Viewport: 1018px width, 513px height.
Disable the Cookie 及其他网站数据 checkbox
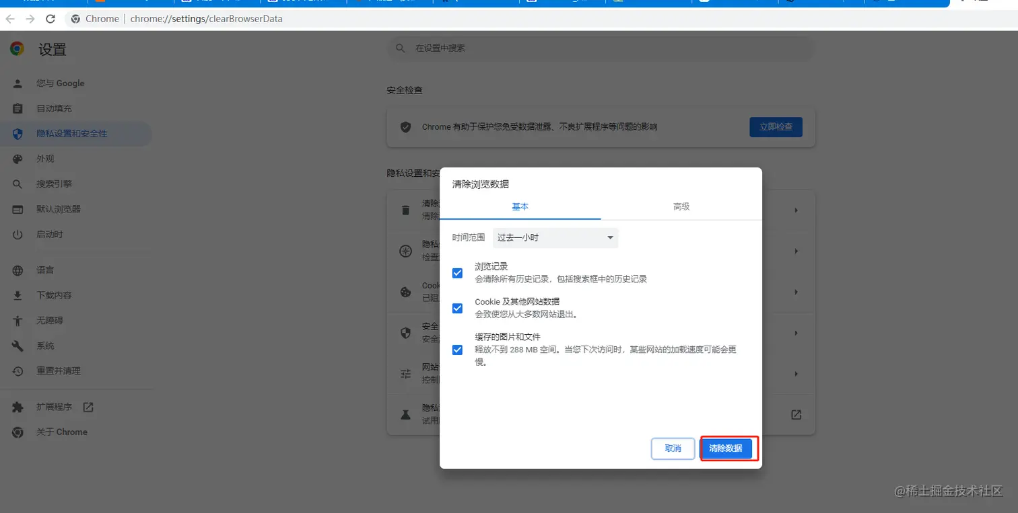459,308
